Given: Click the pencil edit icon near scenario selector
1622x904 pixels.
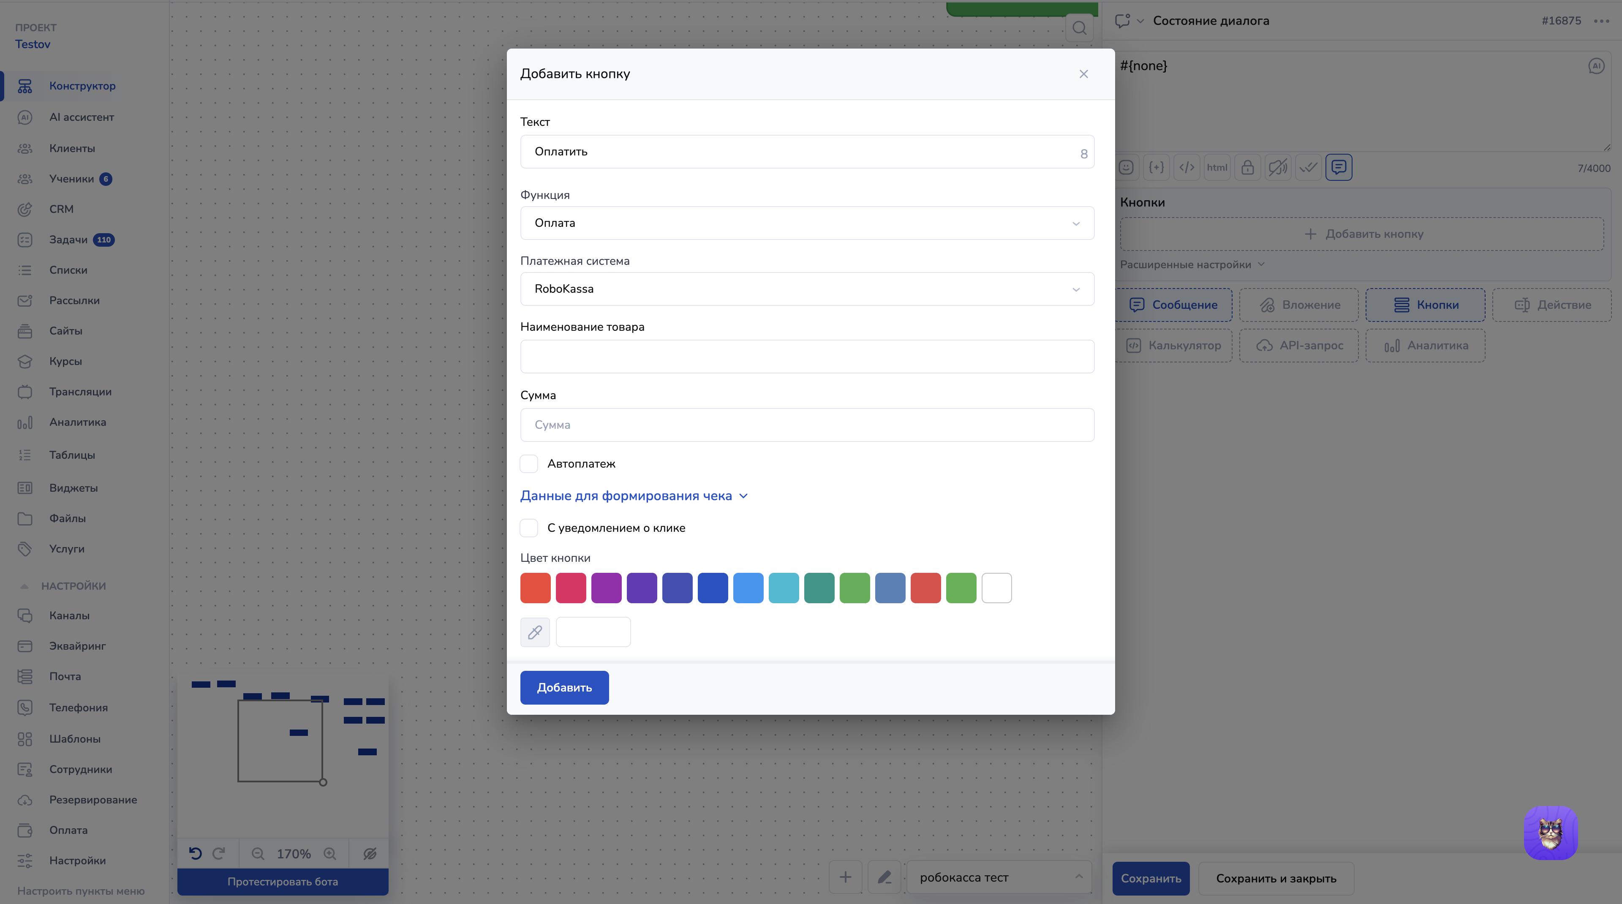Looking at the screenshot, I should tap(884, 877).
